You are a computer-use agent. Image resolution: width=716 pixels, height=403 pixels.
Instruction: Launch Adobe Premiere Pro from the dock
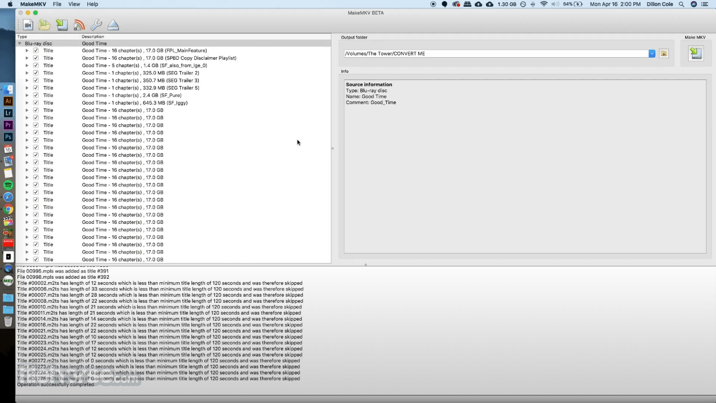pyautogui.click(x=8, y=125)
